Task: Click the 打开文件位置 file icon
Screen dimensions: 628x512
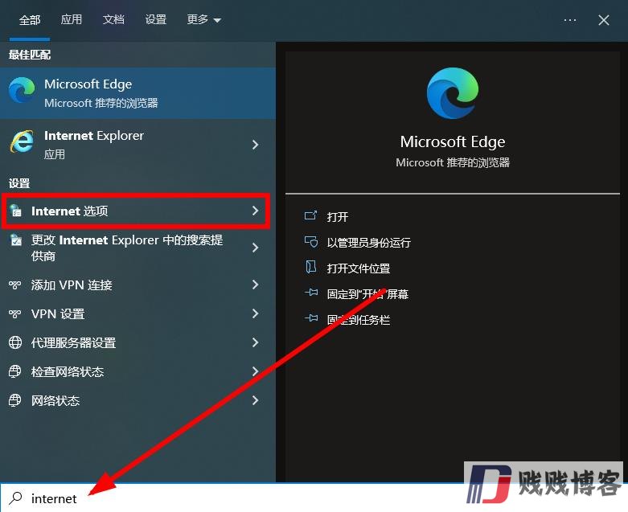Action: (311, 268)
